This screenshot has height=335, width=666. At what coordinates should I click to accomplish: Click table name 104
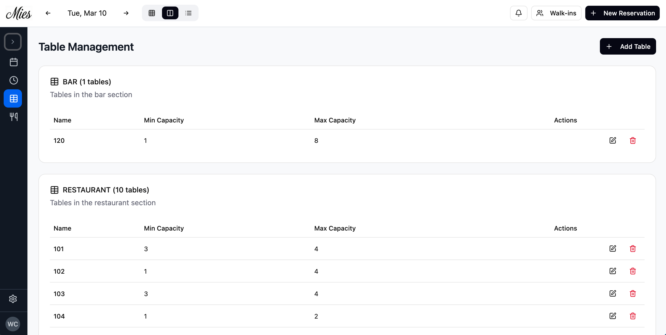[59, 316]
